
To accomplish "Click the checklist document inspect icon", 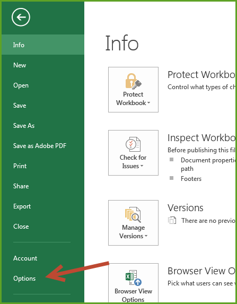I will click(x=133, y=144).
